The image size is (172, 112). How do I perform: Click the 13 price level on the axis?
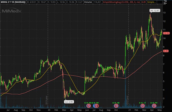164,13
